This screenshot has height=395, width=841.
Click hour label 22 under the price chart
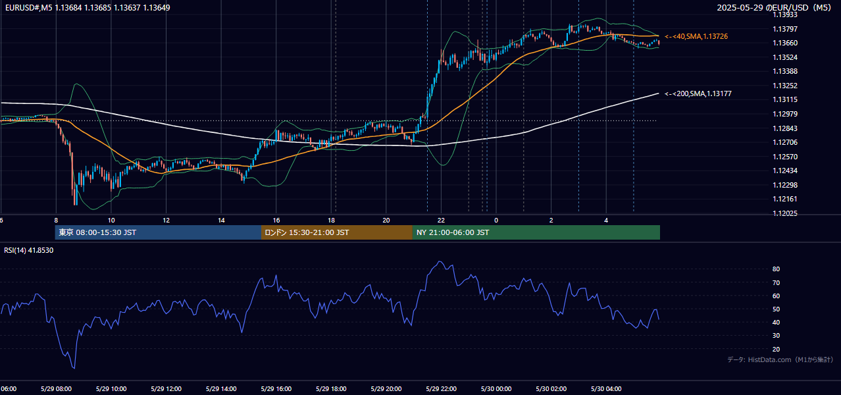pyautogui.click(x=442, y=221)
